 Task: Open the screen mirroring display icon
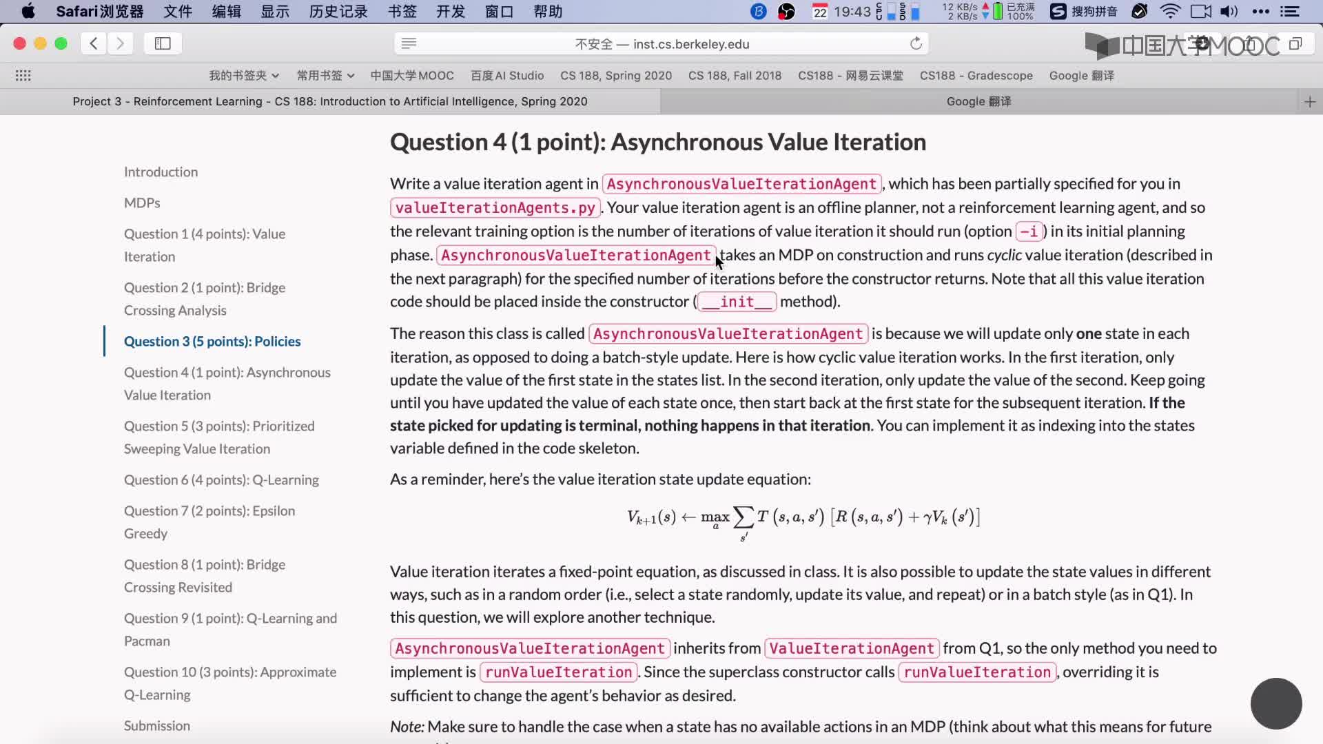pos(1201,11)
